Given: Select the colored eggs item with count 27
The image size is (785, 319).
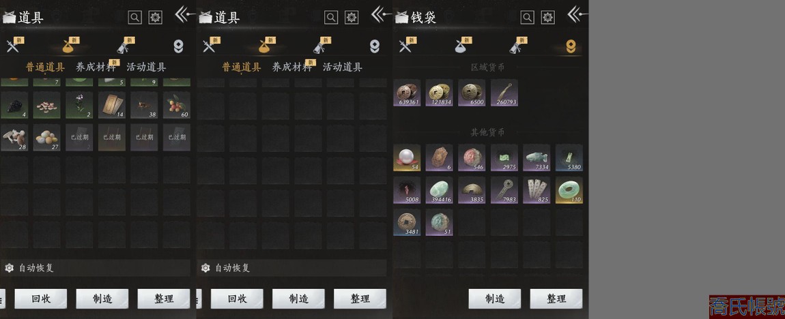Looking at the screenshot, I should [46, 138].
